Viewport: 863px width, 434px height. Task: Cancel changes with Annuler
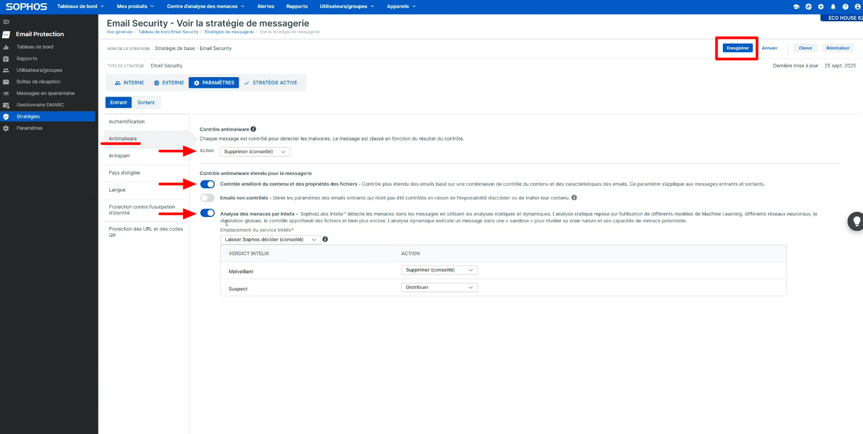(770, 48)
